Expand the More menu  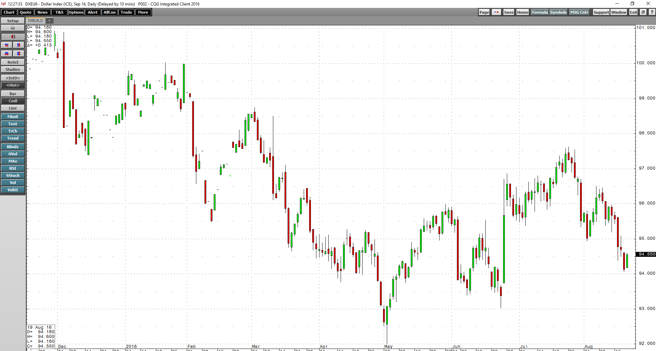pyautogui.click(x=143, y=12)
